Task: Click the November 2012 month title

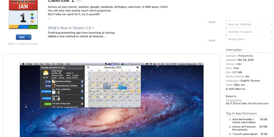Action: click(113, 67)
